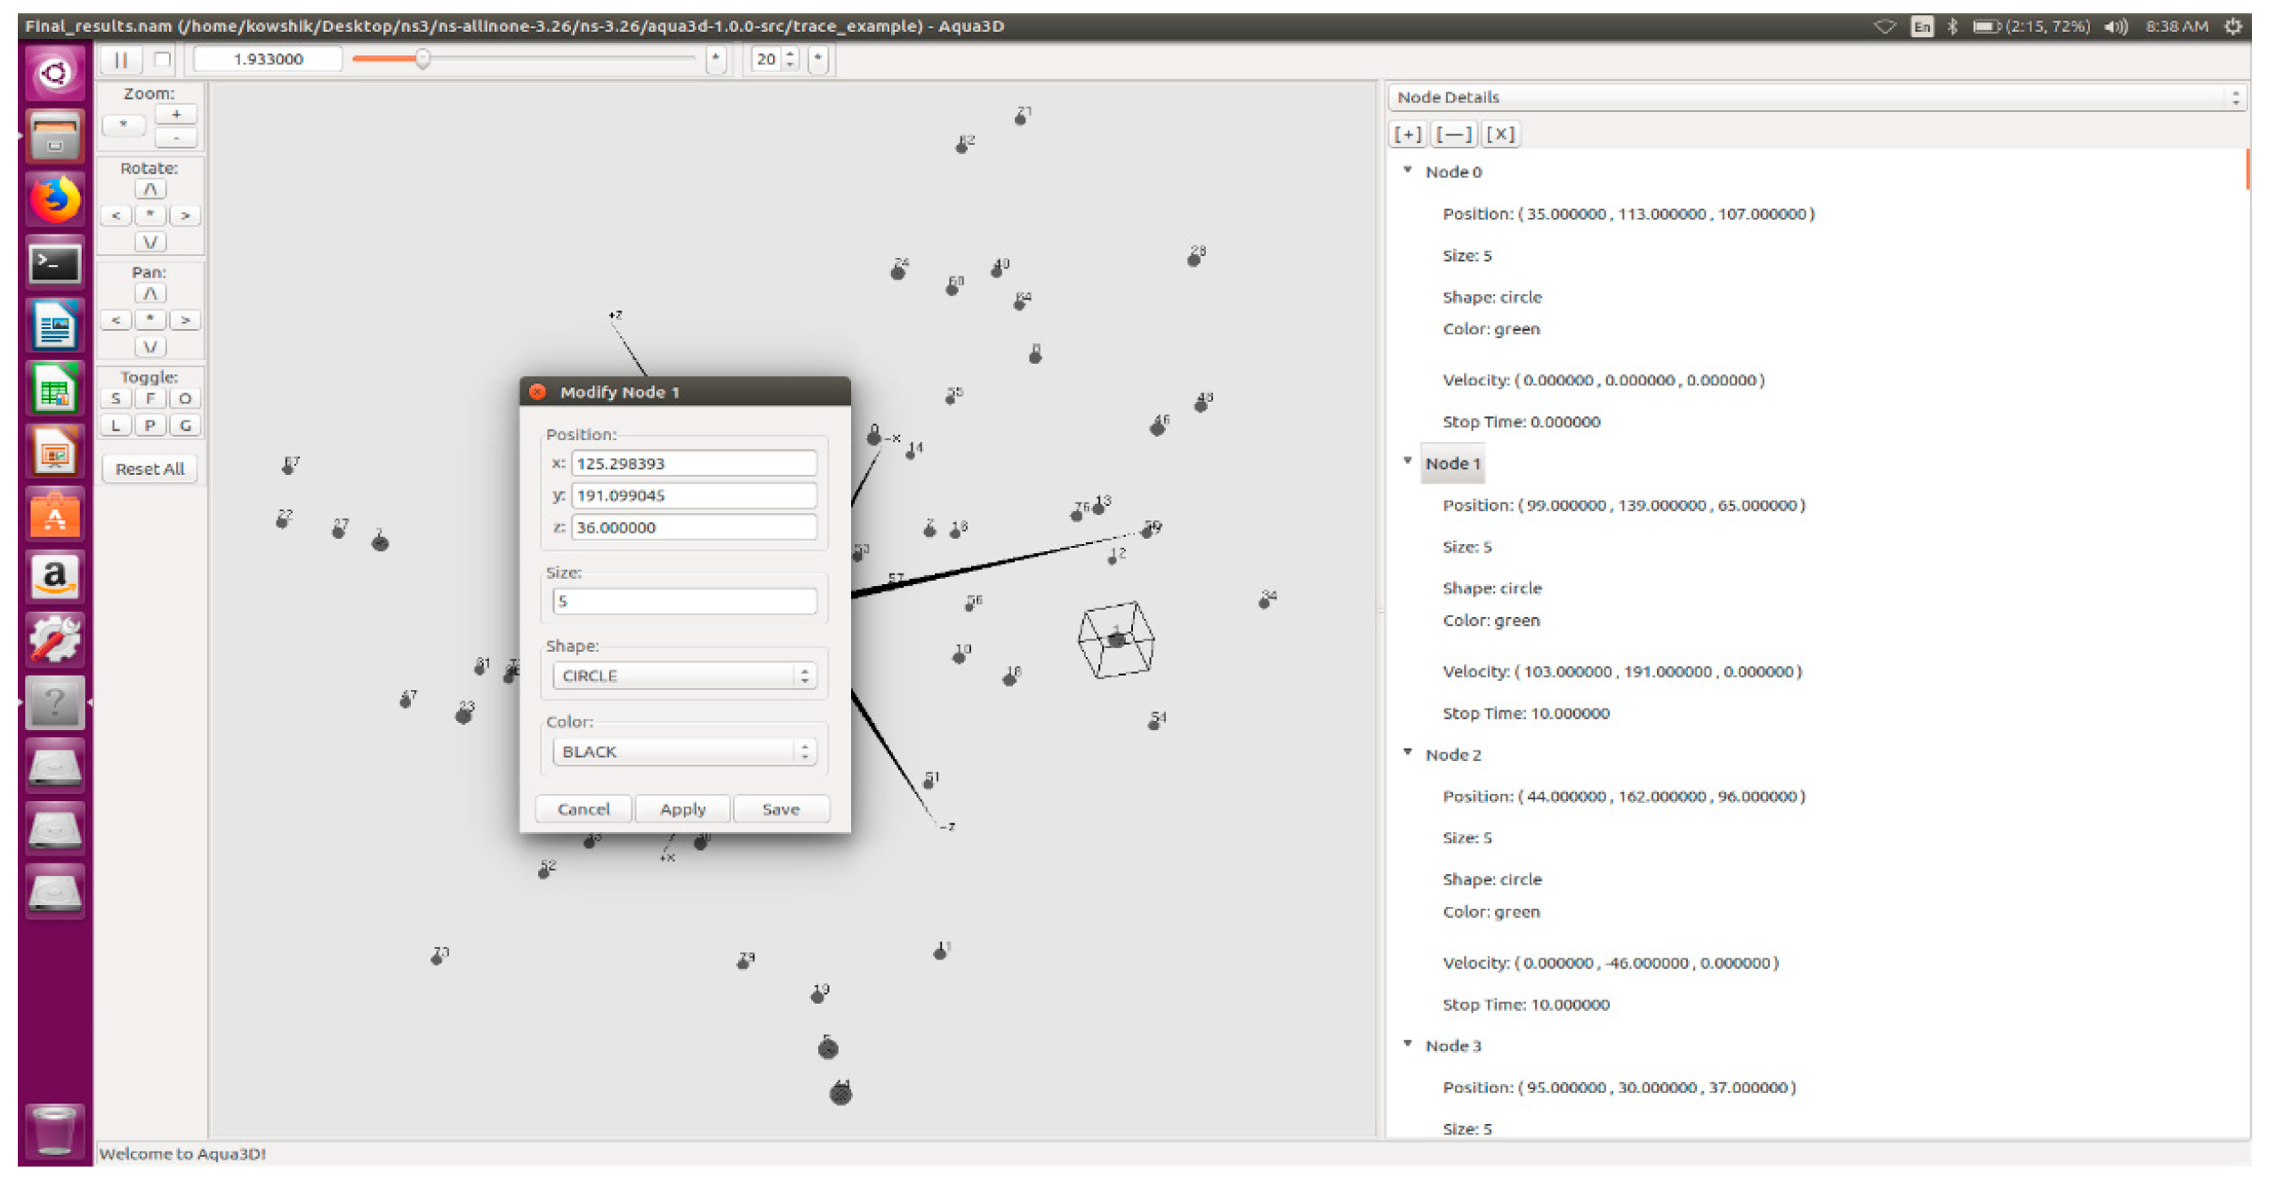Image resolution: width=2275 pixels, height=1179 pixels.
Task: Rotate the view upward
Action: click(x=149, y=189)
